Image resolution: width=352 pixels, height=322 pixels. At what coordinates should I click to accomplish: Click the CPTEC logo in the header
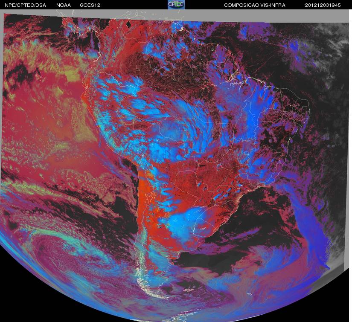176,5
